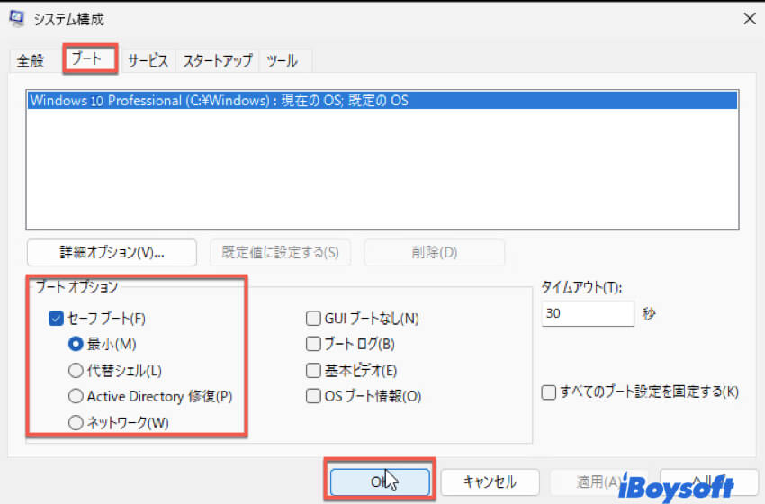Screen dimensions: 765x504
Task: Confirm with the OK button
Action: [380, 482]
